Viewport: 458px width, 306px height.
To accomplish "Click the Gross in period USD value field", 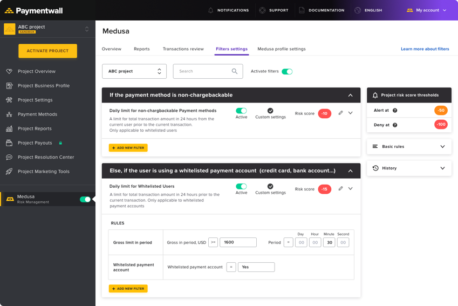I will click(x=238, y=242).
